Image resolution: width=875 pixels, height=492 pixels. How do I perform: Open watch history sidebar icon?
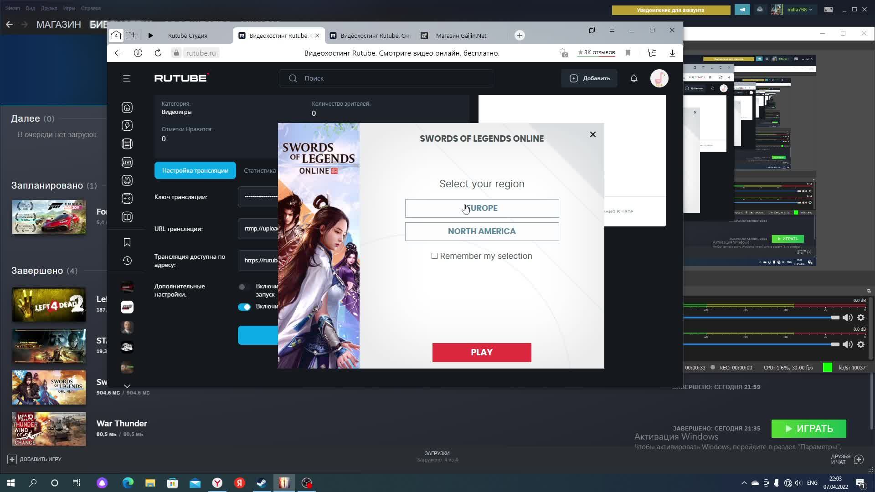coord(127,261)
